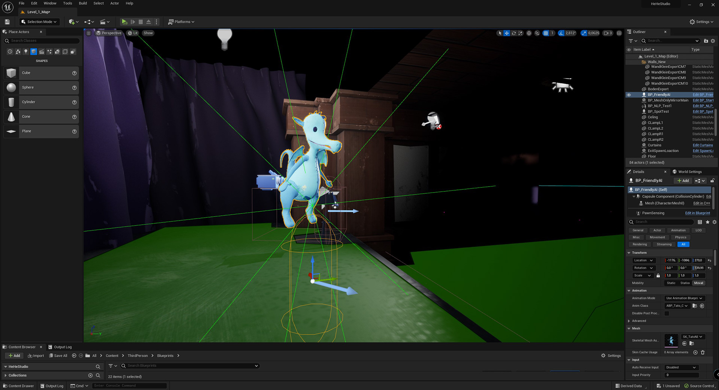This screenshot has height=390, width=719.
Task: Open the play options three-dot menu
Action: tap(157, 22)
